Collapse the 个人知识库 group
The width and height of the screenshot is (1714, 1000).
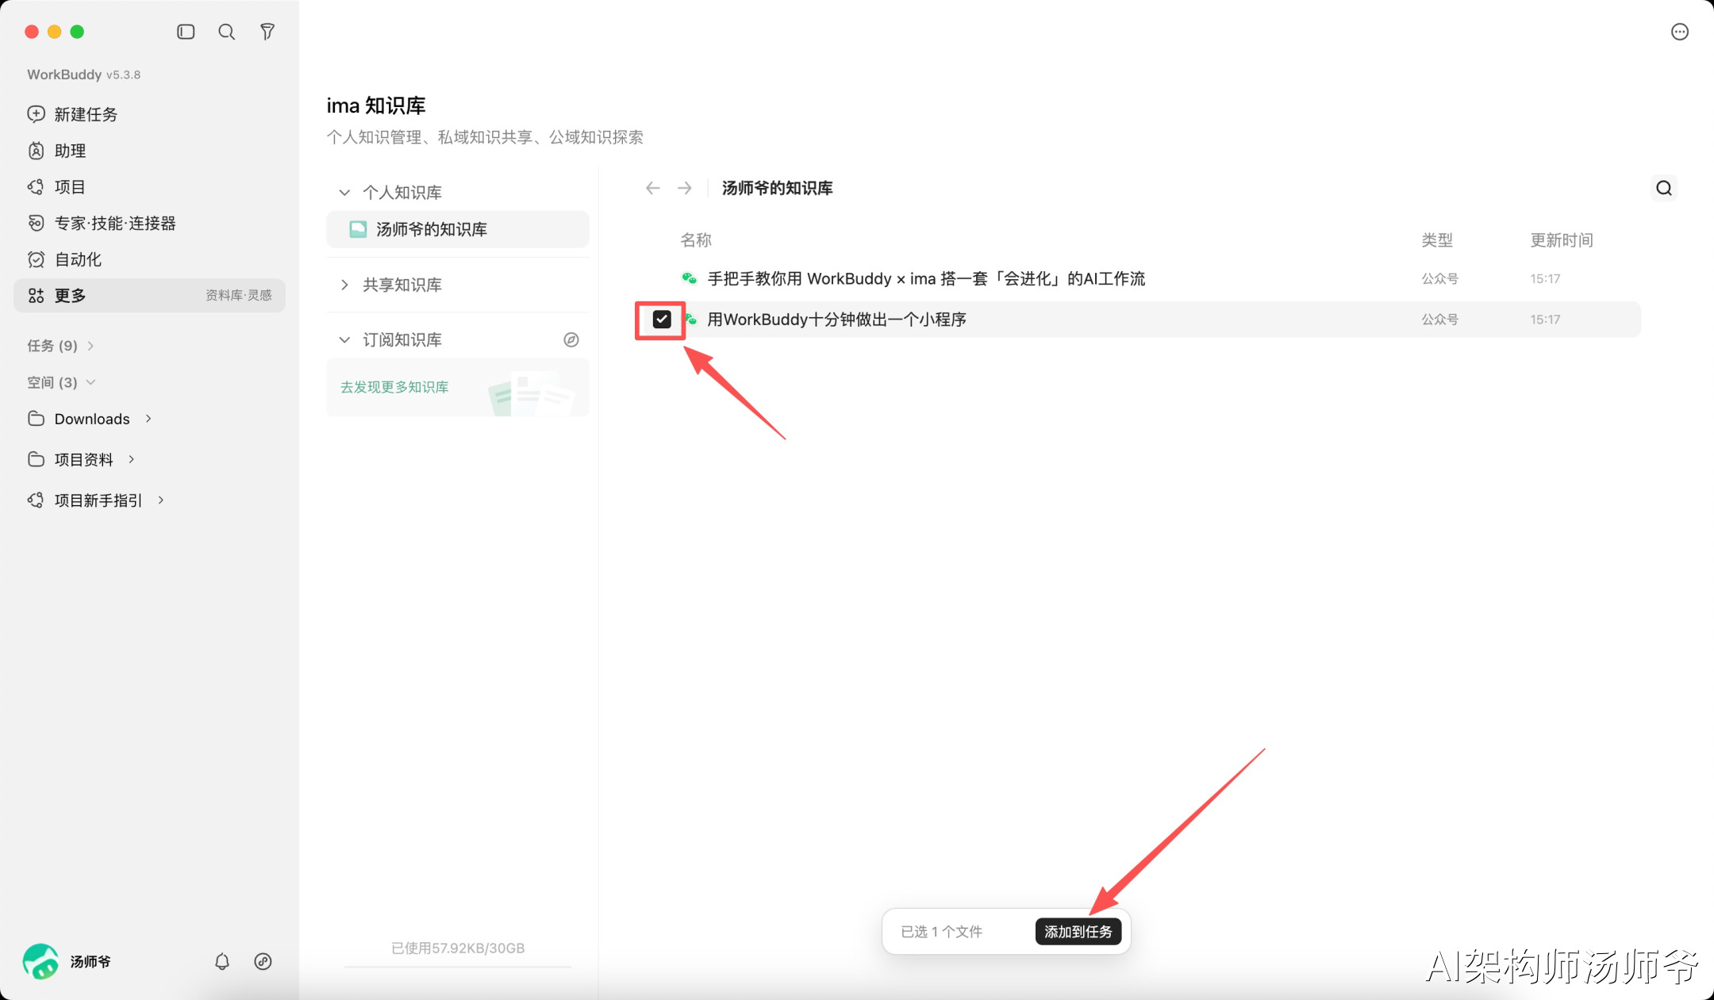pos(344,193)
